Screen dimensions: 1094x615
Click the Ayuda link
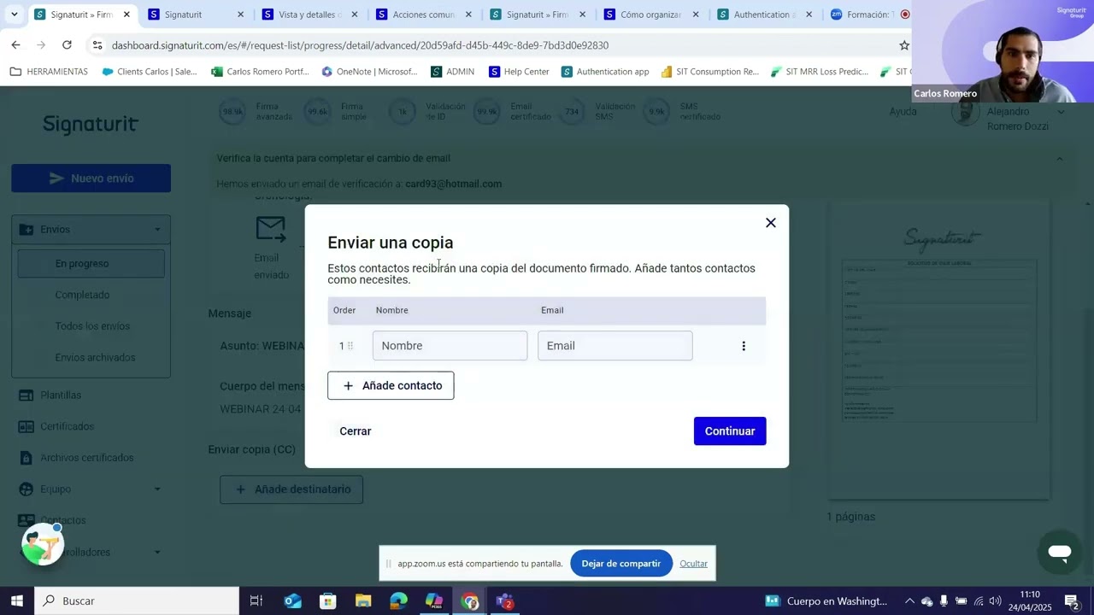click(903, 112)
